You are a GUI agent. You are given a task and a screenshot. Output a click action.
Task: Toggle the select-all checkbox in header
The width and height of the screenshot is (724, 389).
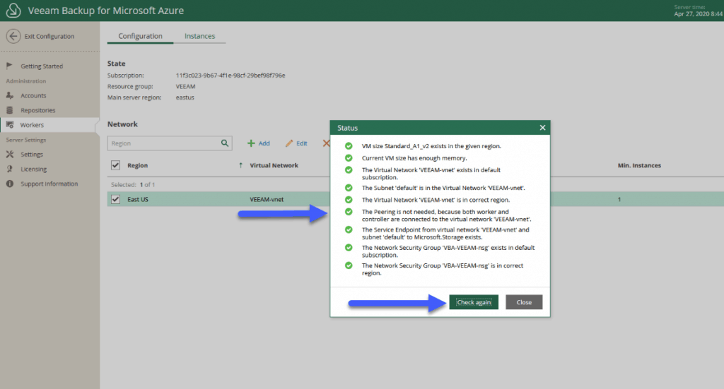click(x=115, y=165)
